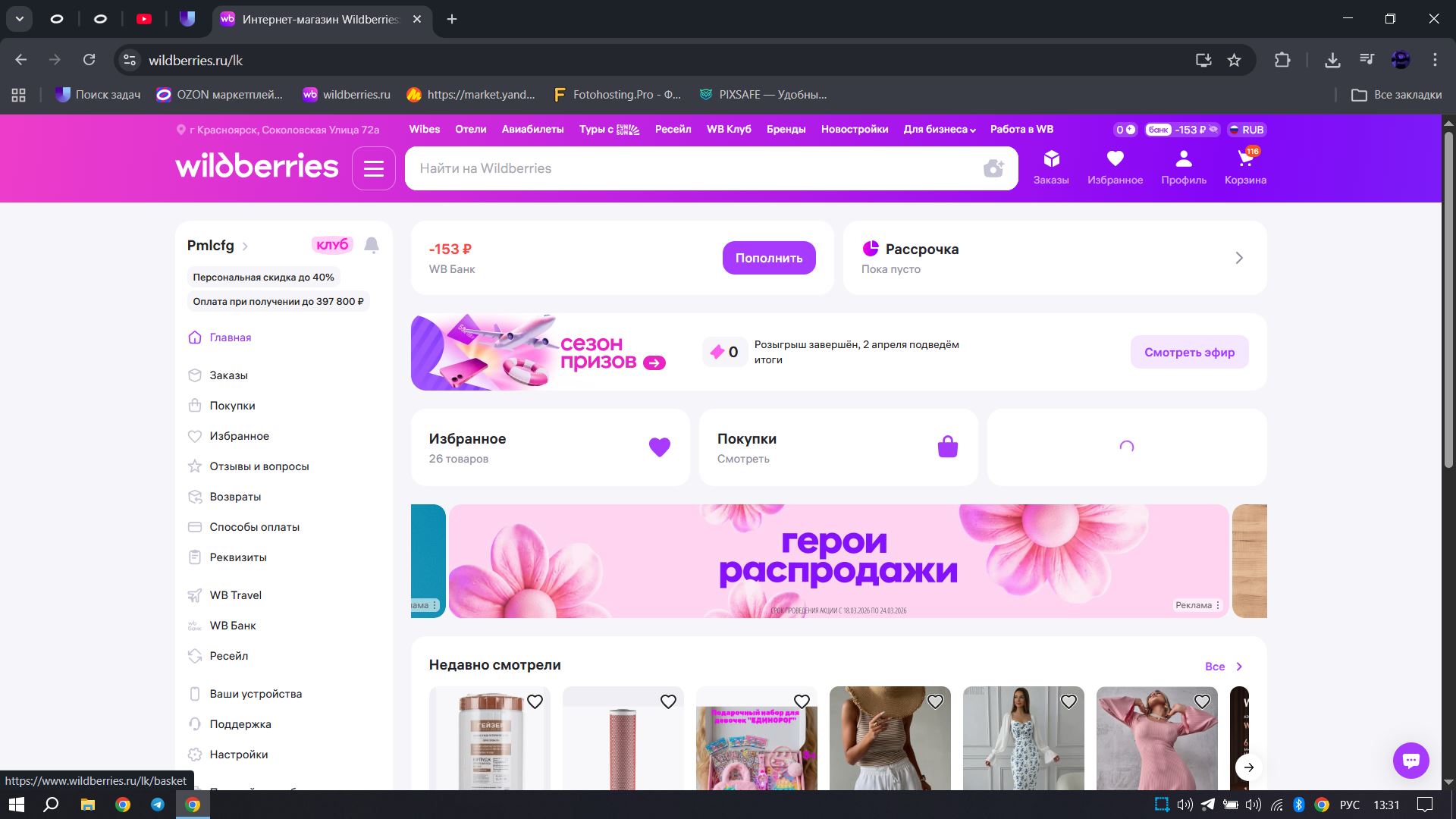Viewport: 1456px width, 819px height.
Task: Click the Смотреть эфир button
Action: (1188, 353)
